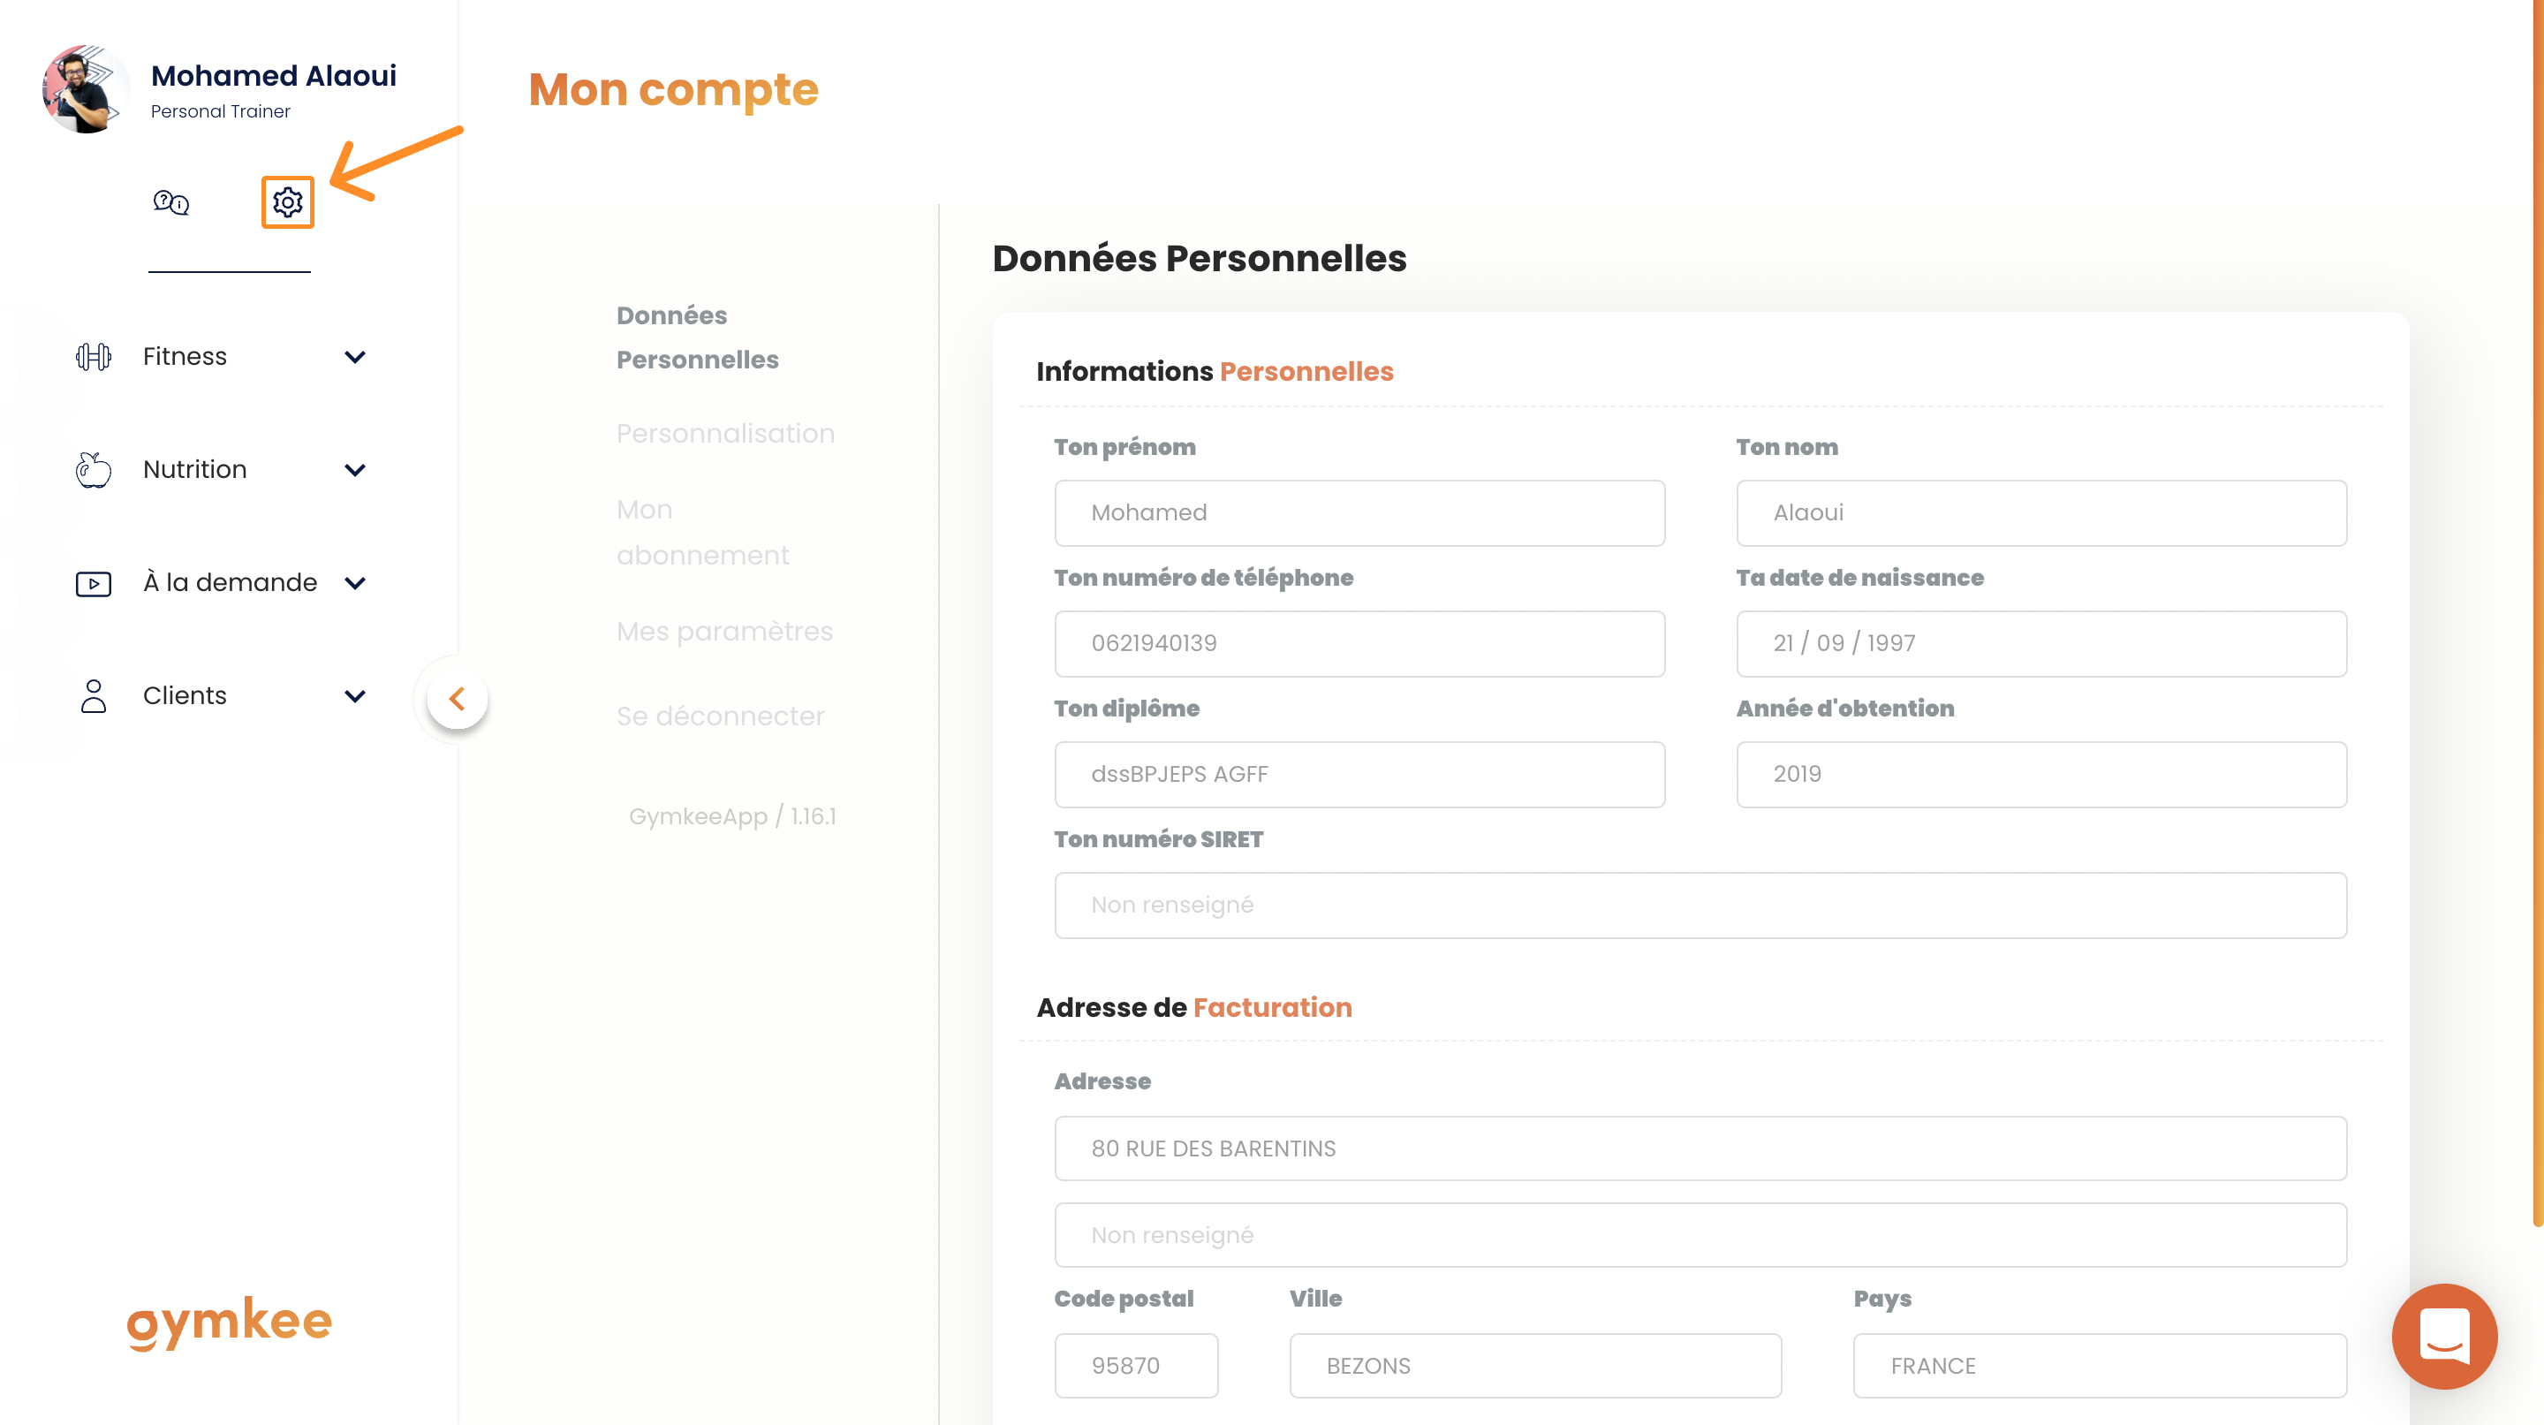Click the Mohamed Alaoui profile avatar
This screenshot has height=1425, width=2544.
[x=85, y=89]
